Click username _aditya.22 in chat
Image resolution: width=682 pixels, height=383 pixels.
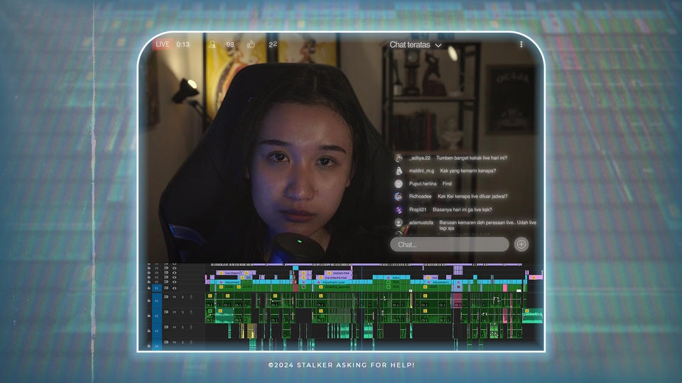click(420, 158)
